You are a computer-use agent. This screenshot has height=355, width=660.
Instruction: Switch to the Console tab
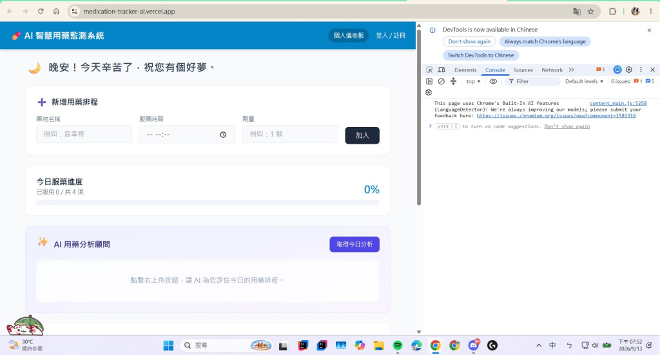coord(495,70)
